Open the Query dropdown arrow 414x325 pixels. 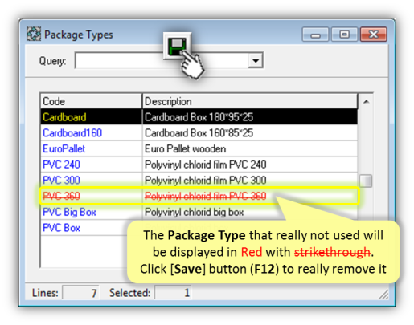pyautogui.click(x=256, y=61)
